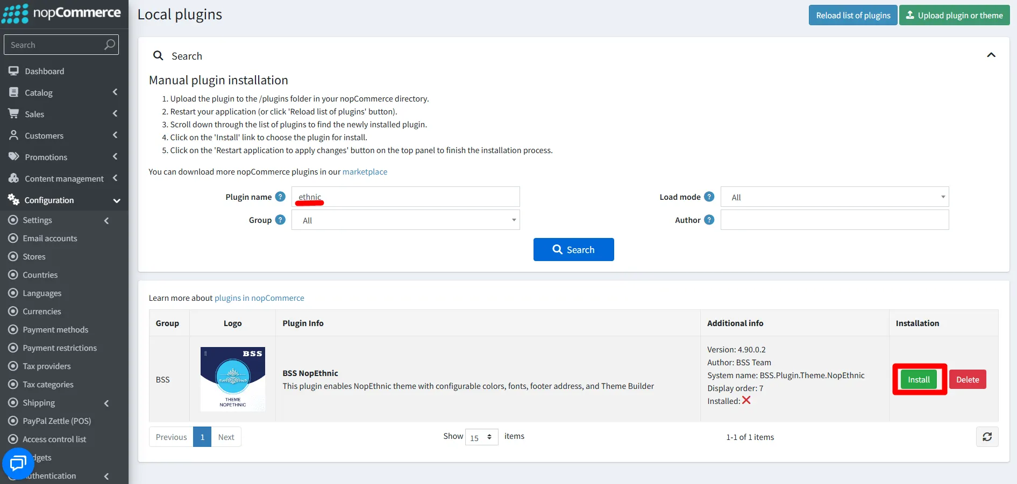Click the Languages circle icon
The image size is (1017, 484).
point(13,293)
